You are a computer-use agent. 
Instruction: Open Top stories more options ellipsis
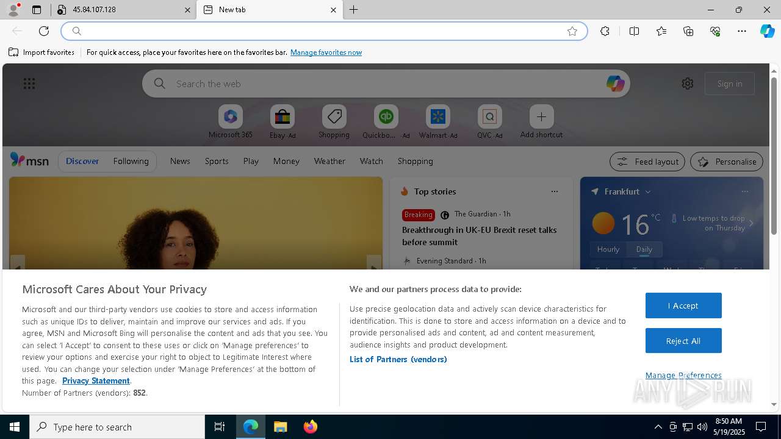[x=554, y=191]
